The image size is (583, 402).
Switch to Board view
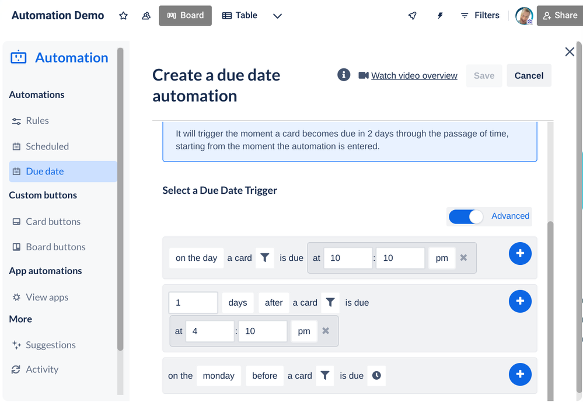pos(185,16)
